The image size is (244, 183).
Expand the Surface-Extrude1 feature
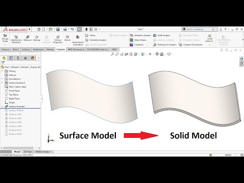click(x=2, y=106)
